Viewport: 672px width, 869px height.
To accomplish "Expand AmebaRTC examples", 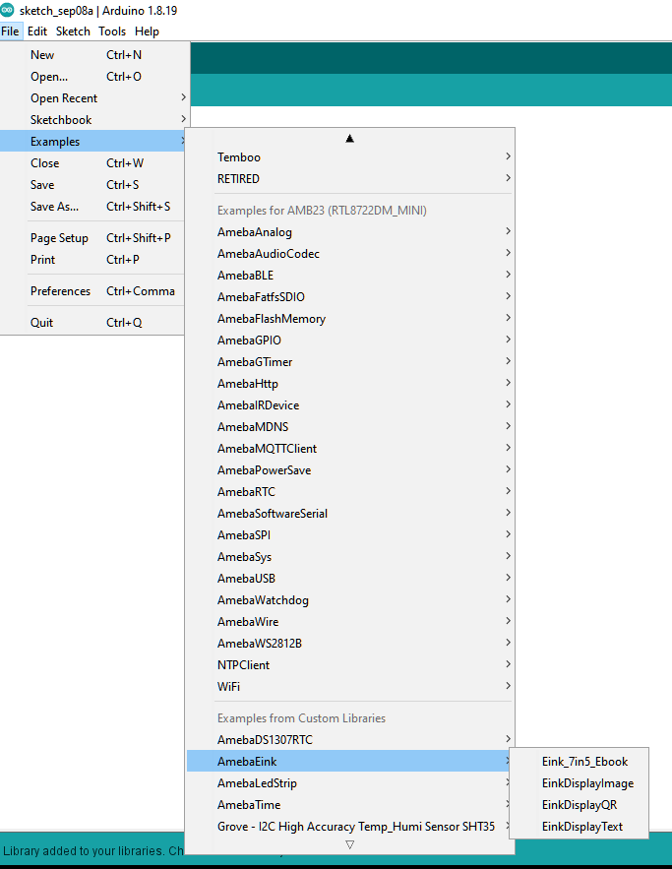I will click(x=350, y=491).
